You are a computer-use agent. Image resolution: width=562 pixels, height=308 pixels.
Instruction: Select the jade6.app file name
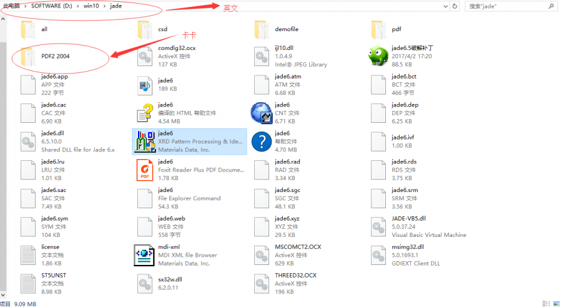pos(54,77)
